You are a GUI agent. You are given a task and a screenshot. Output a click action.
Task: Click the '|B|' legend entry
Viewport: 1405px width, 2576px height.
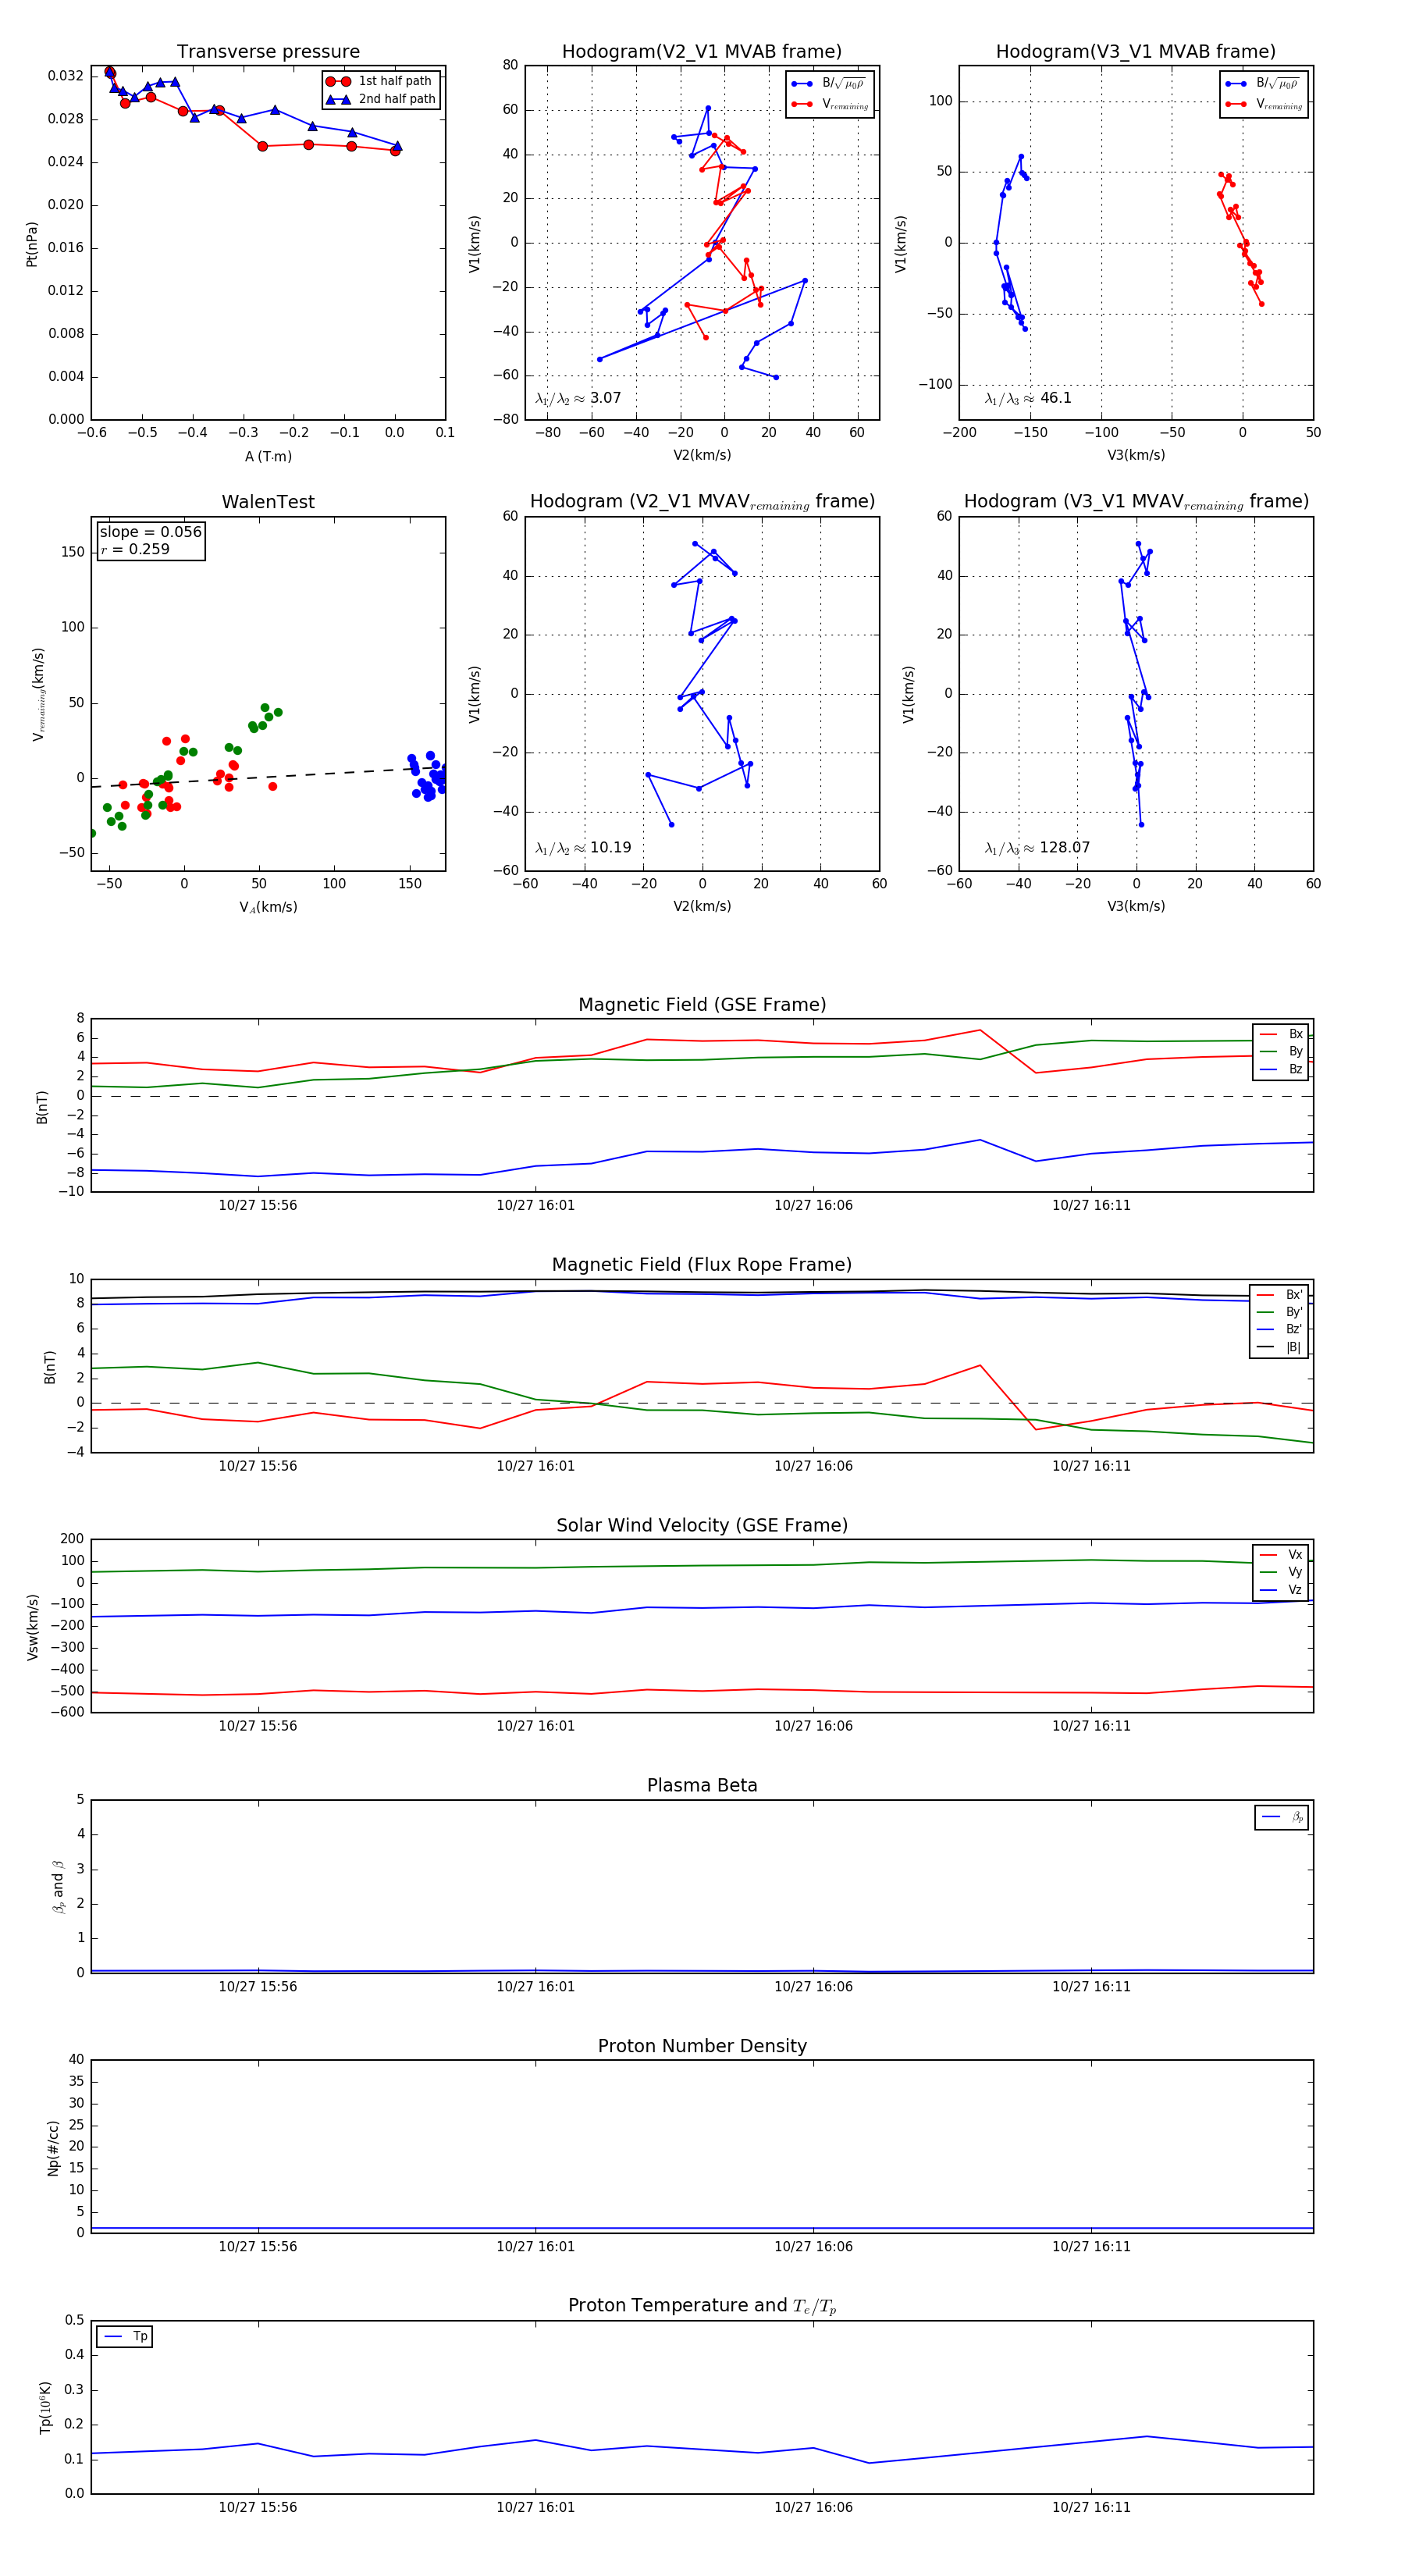(1279, 1347)
